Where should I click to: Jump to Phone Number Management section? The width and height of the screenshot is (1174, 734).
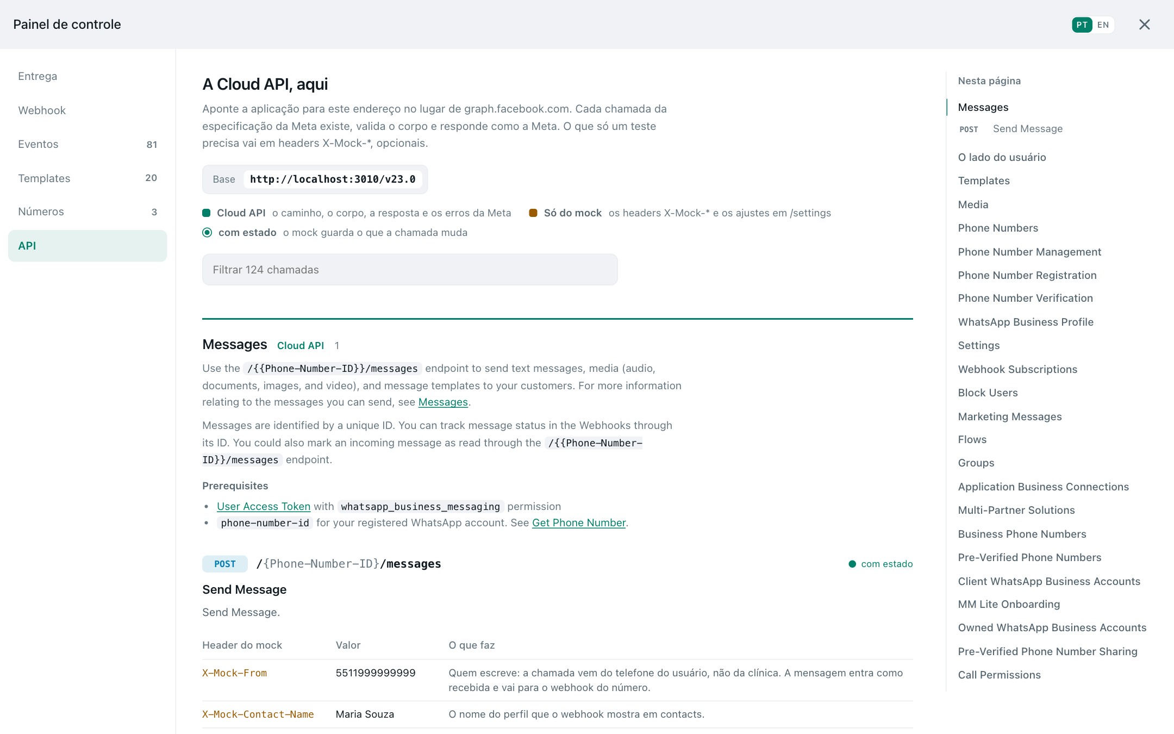pos(1029,252)
